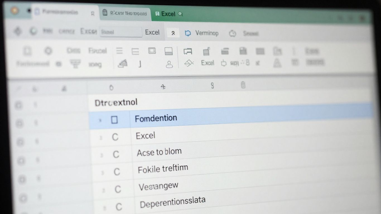This screenshot has height=214, width=381.
Task: Switch to the Excel browser tab
Action: [168, 14]
